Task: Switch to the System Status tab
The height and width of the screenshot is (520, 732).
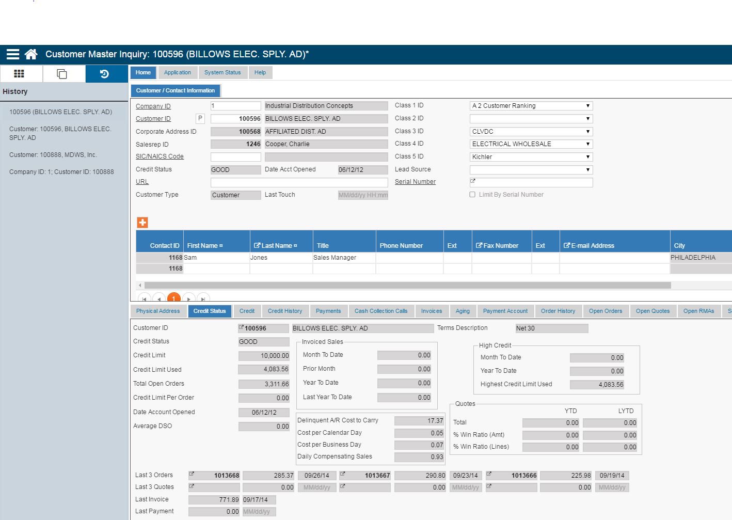Action: (222, 73)
